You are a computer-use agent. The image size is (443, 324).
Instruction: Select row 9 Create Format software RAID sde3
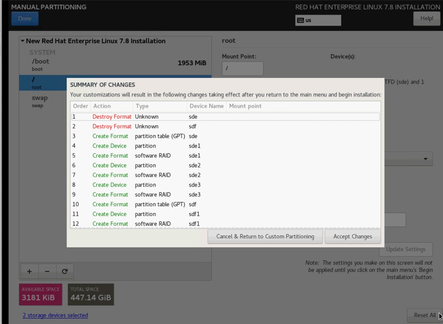tap(225, 194)
